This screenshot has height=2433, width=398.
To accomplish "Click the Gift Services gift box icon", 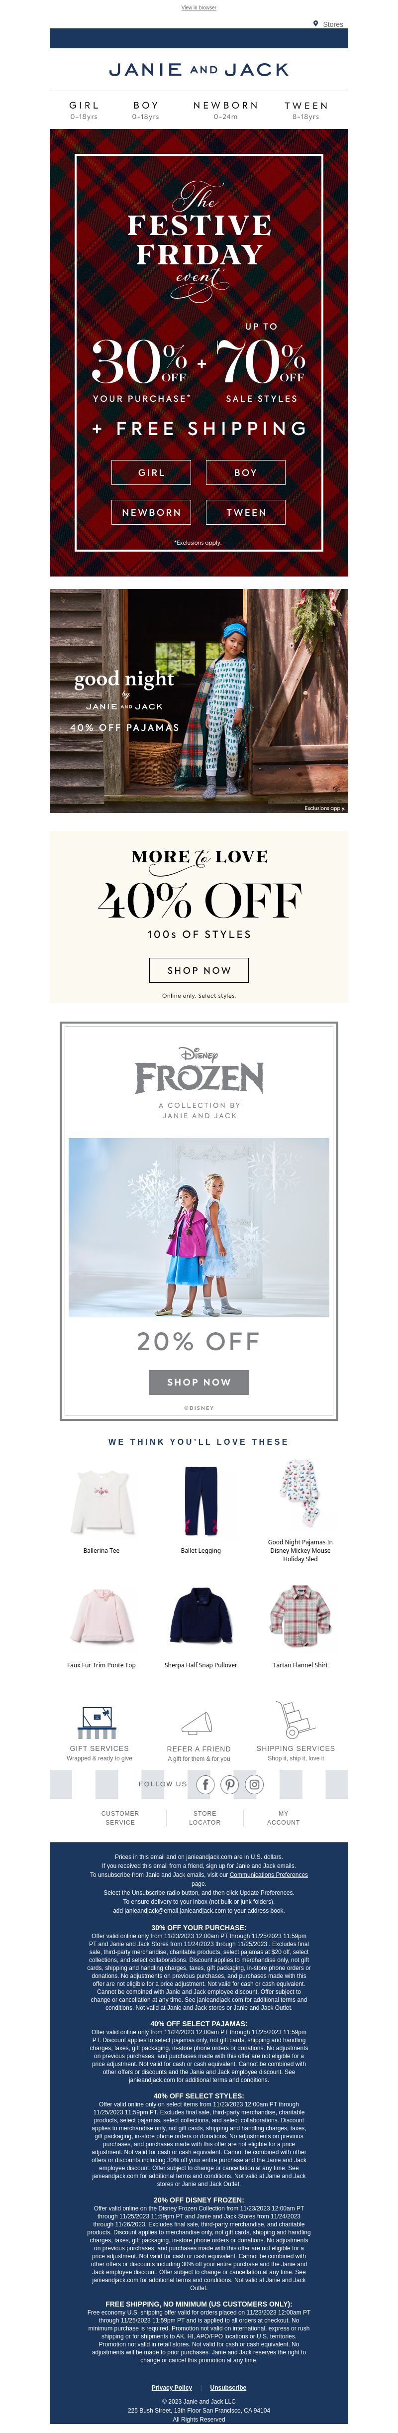I will click(98, 1722).
